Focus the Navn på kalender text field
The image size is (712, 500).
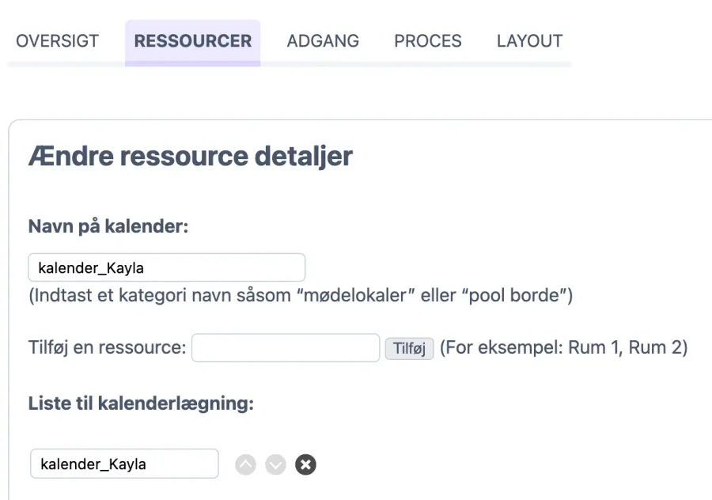(x=166, y=267)
